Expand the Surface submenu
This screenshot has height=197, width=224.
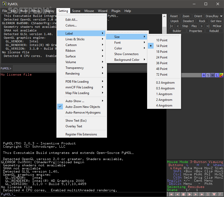click(82, 56)
